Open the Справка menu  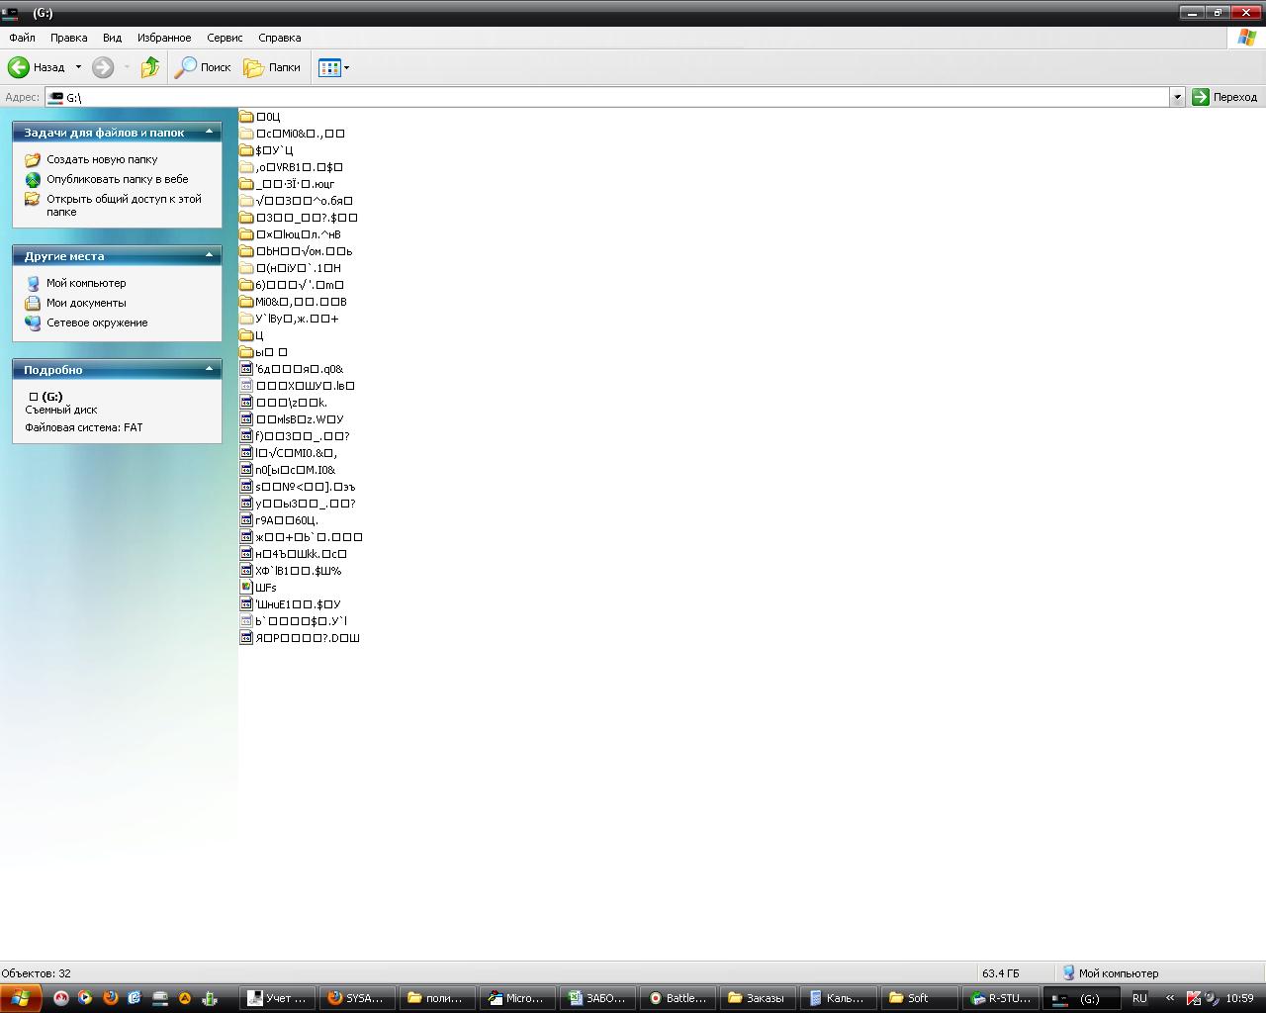pyautogui.click(x=279, y=38)
